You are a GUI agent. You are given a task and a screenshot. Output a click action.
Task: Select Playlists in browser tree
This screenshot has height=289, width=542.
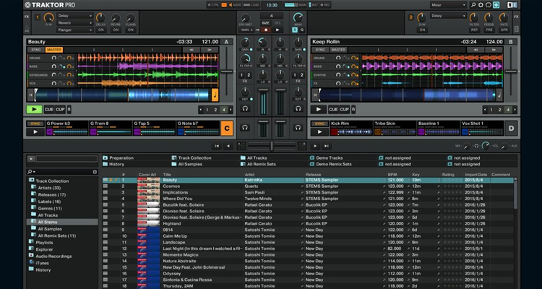click(44, 242)
